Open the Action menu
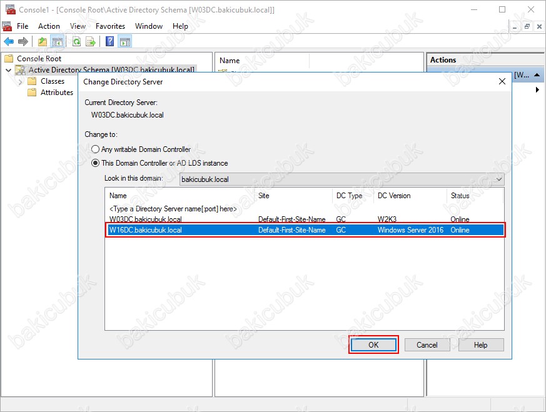 tap(49, 26)
